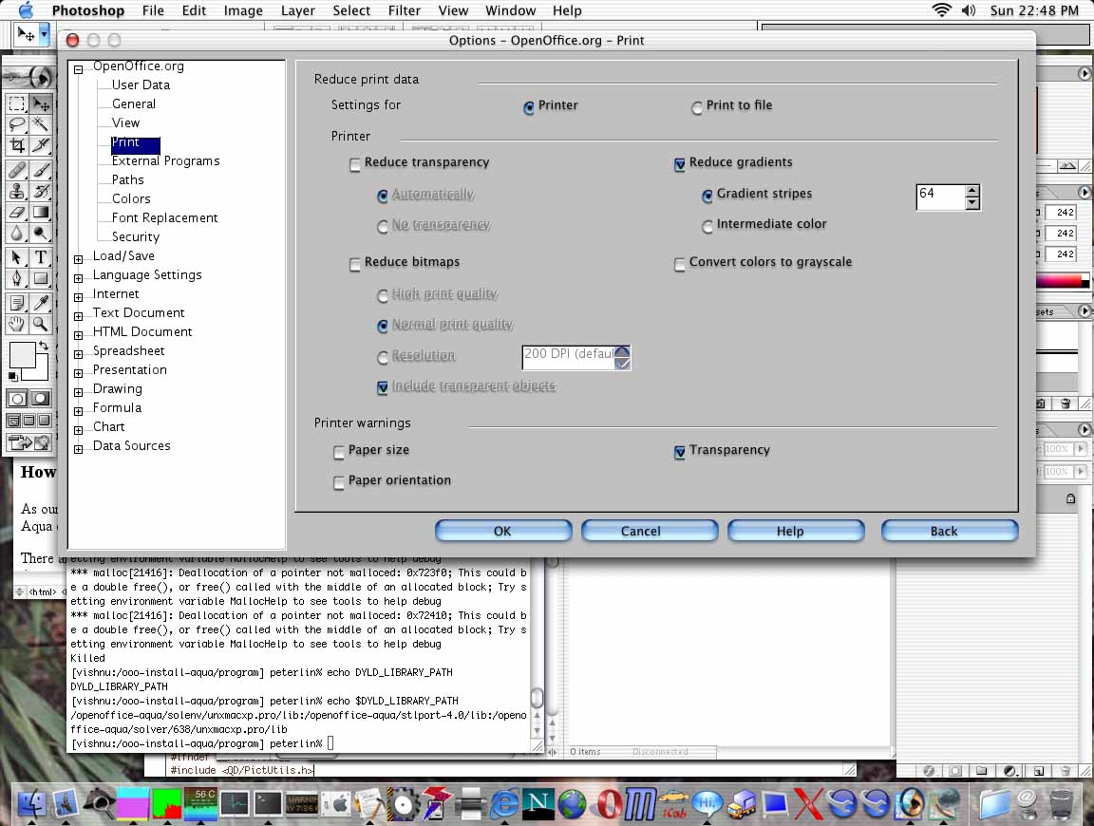Expand the HTML Document node
The width and height of the screenshot is (1094, 826).
(78, 335)
